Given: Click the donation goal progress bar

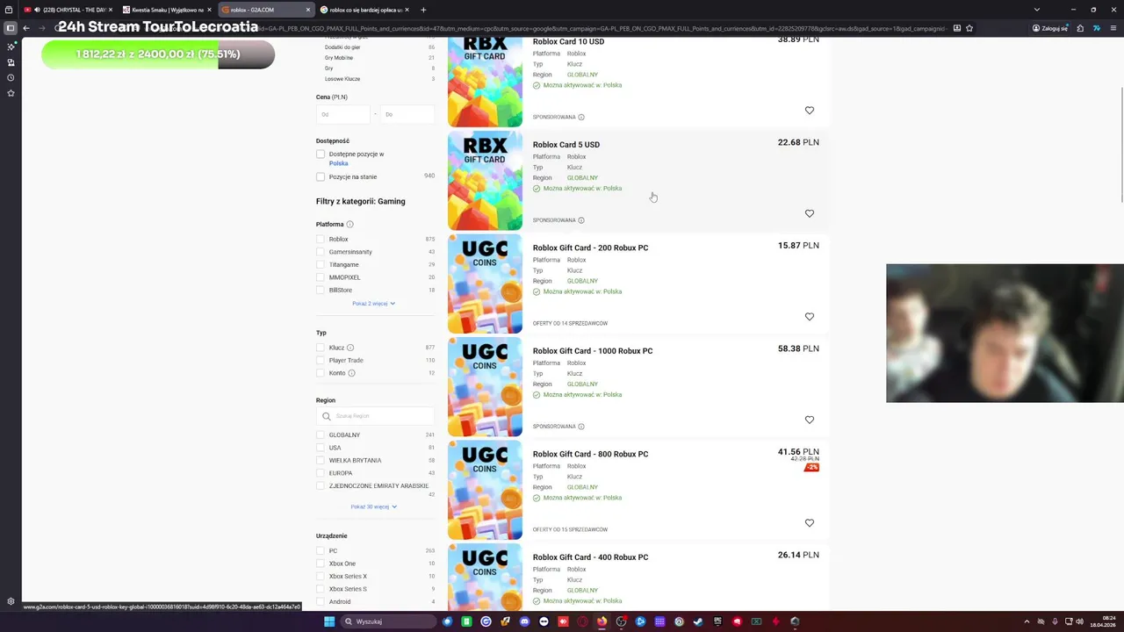Looking at the screenshot, I should point(158,54).
